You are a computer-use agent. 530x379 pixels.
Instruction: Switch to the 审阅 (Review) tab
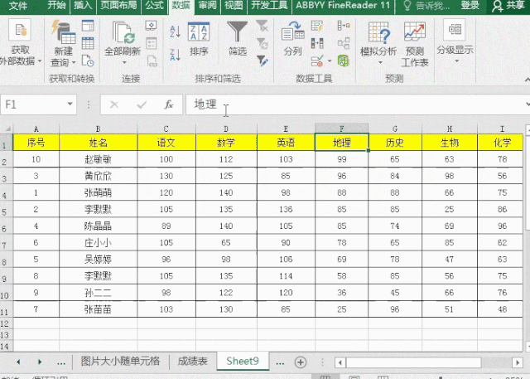click(207, 6)
